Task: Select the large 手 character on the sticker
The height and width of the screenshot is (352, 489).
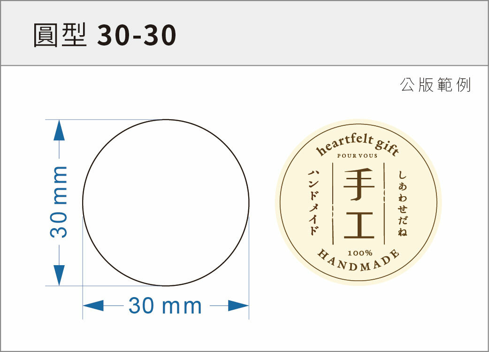Action: tap(359, 184)
